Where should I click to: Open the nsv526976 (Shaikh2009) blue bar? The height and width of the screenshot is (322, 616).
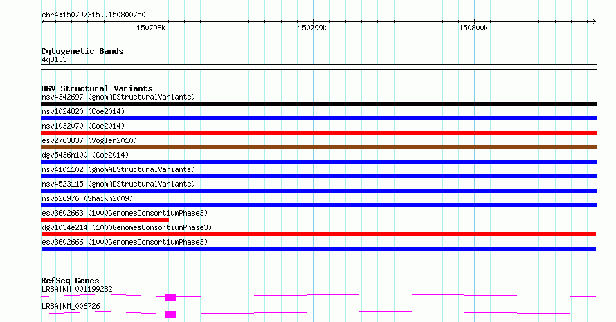pos(318,205)
